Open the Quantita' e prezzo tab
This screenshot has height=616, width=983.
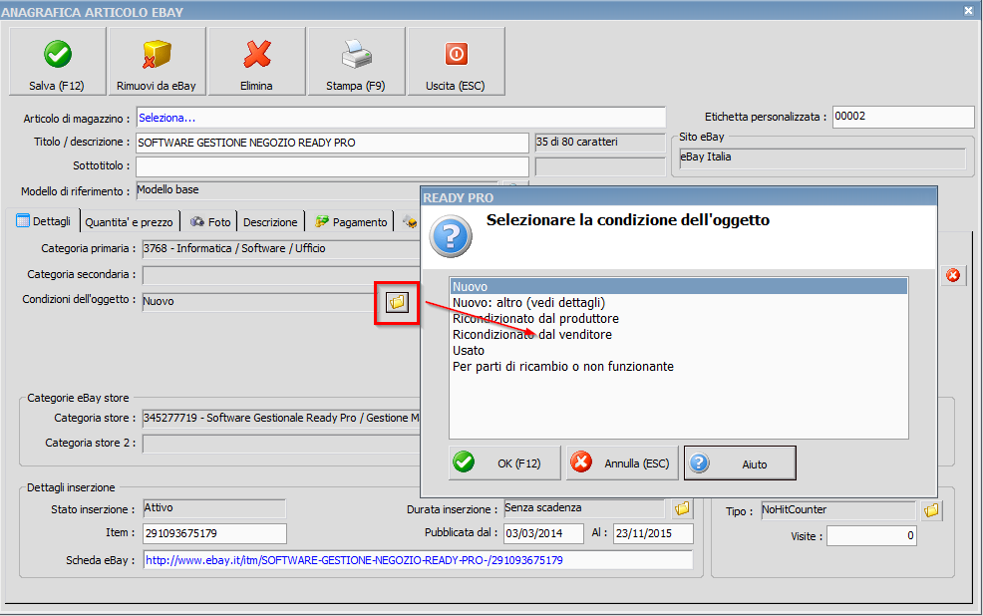point(130,222)
